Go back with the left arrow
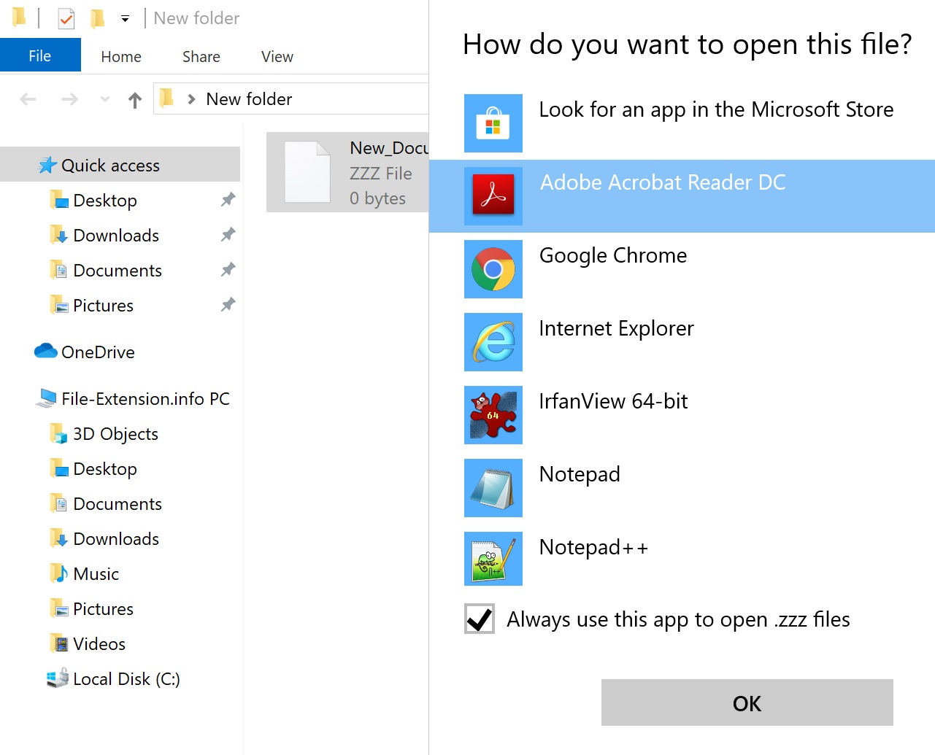Viewport: 935px width, 755px height. tap(28, 99)
